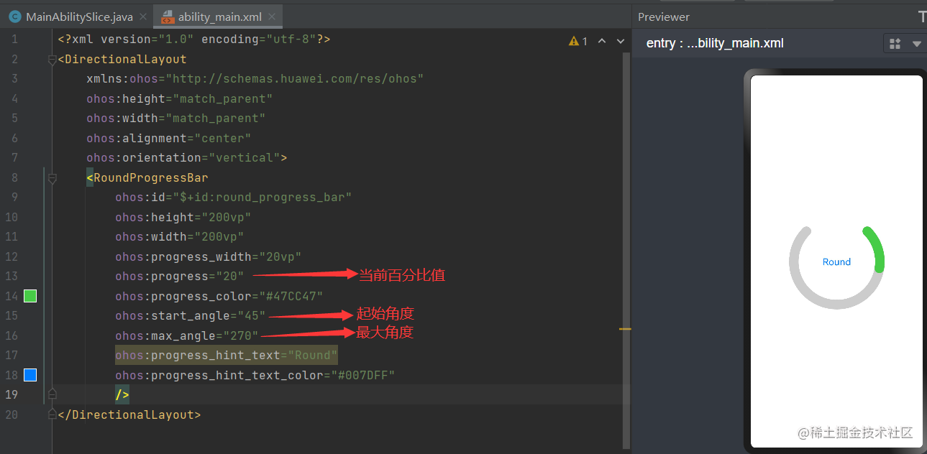The image size is (927, 454).
Task: Switch to the MainAbilitySlice.java tab
Action: pos(78,17)
